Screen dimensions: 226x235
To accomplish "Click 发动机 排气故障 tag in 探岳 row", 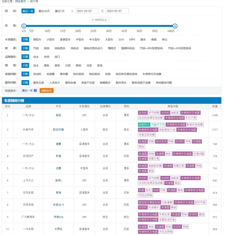I will [x=149, y=113].
